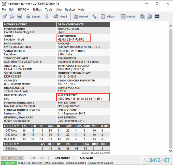Click the copy documents toolbar icon
This screenshot has width=173, height=165.
(x=150, y=17)
